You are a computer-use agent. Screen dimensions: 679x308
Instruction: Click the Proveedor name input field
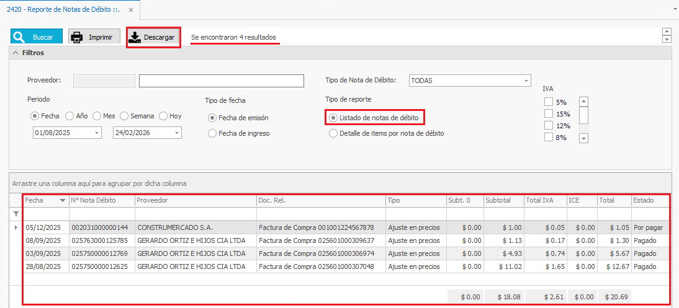221,81
